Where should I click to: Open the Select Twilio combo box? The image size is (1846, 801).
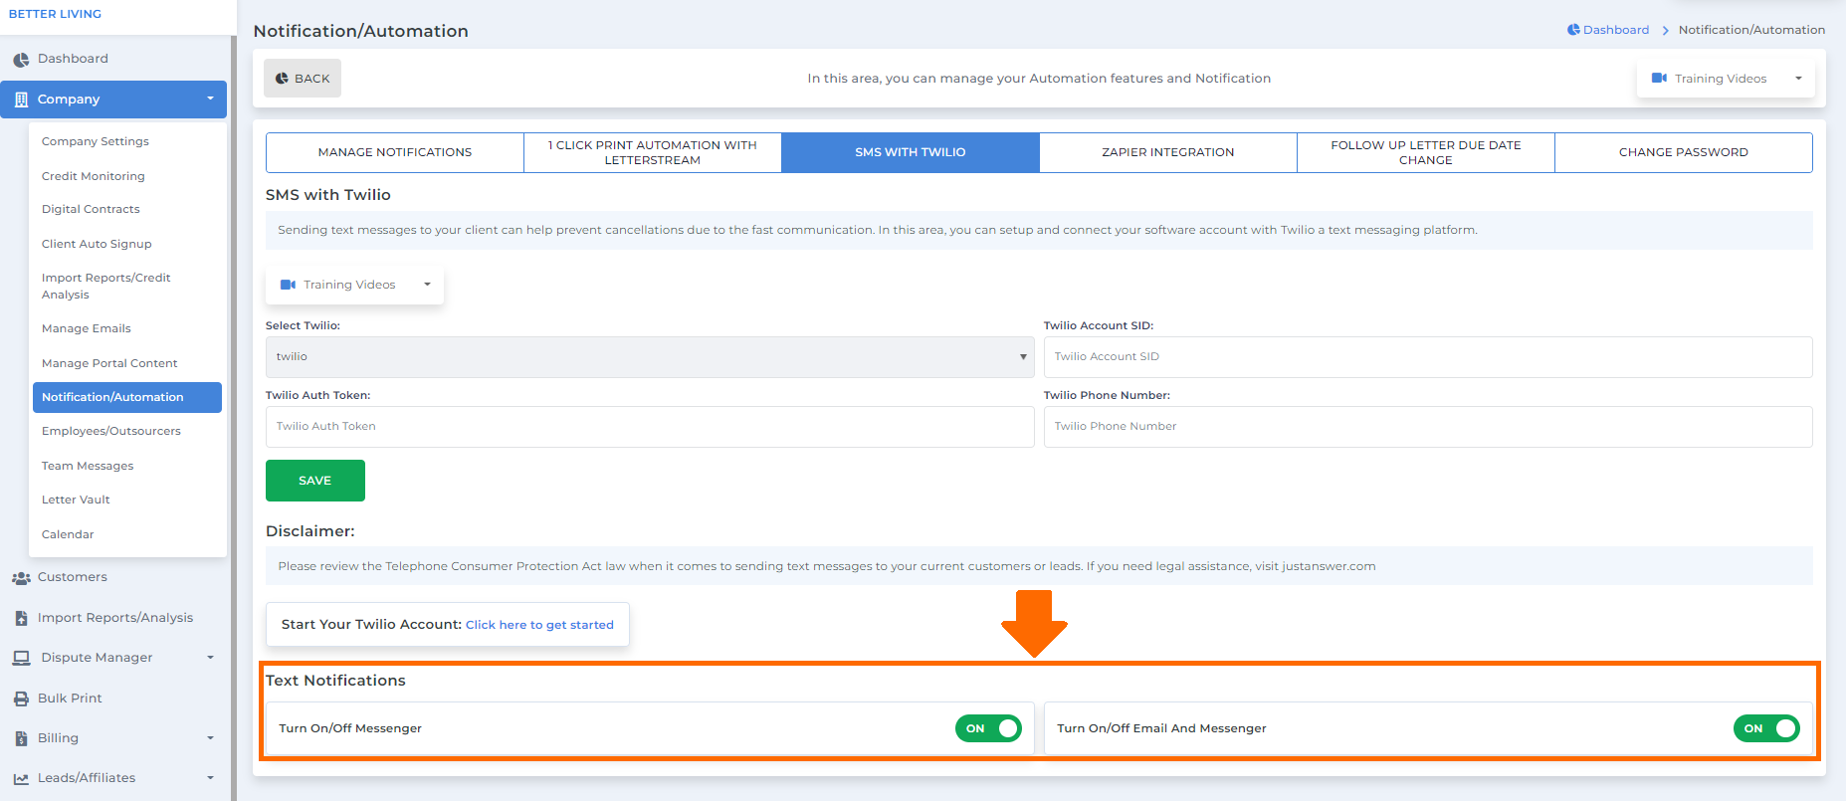(x=650, y=357)
